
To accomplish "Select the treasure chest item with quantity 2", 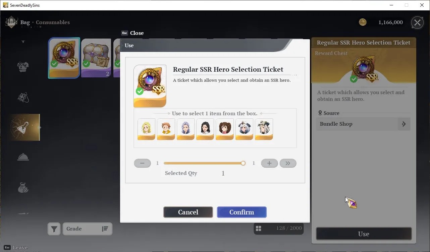I will coord(96,58).
